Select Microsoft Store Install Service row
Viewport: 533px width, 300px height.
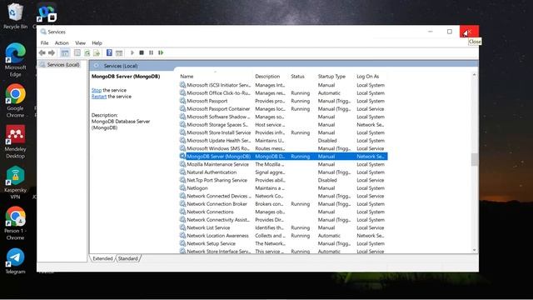point(283,132)
